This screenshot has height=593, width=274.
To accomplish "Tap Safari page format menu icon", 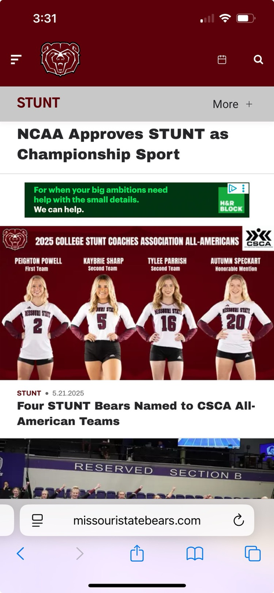I will click(x=37, y=521).
